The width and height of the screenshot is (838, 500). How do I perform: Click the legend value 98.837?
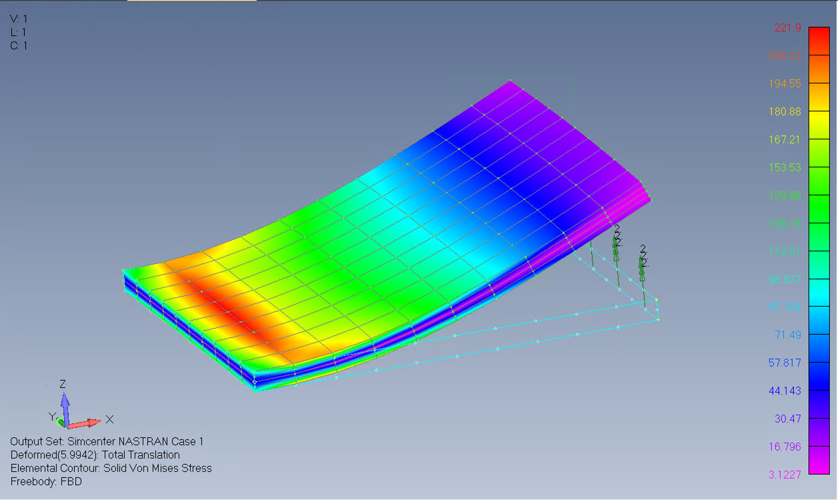[785, 279]
